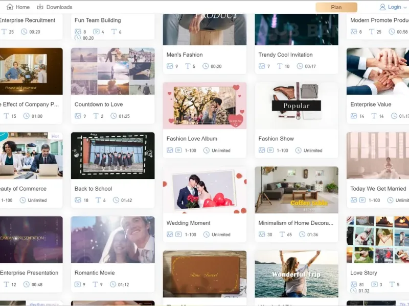Choose the Back to School thumbnail

tap(112, 156)
